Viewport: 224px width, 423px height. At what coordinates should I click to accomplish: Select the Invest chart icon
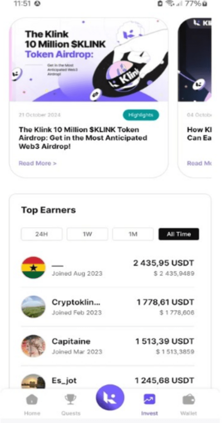pos(149,399)
